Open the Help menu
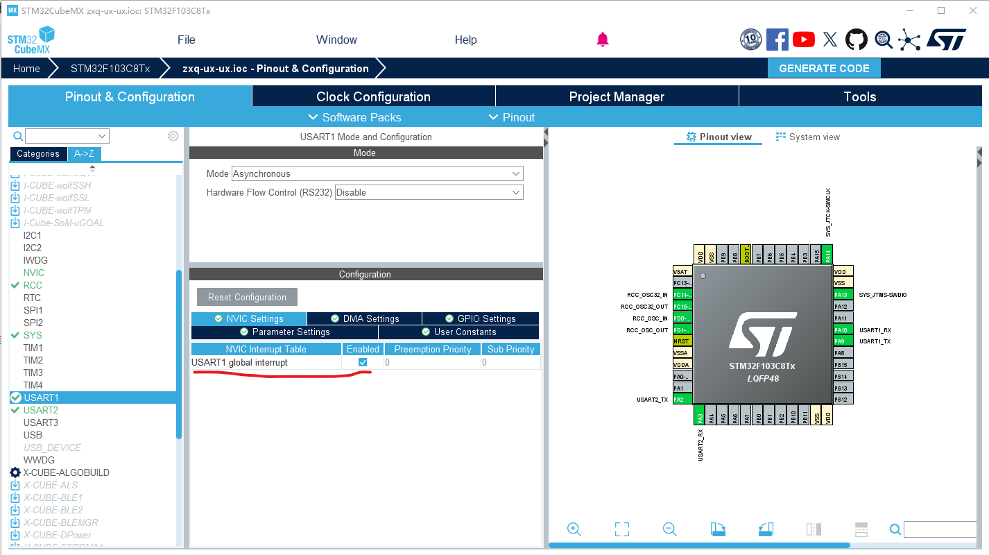The height and width of the screenshot is (555, 989). click(x=466, y=40)
